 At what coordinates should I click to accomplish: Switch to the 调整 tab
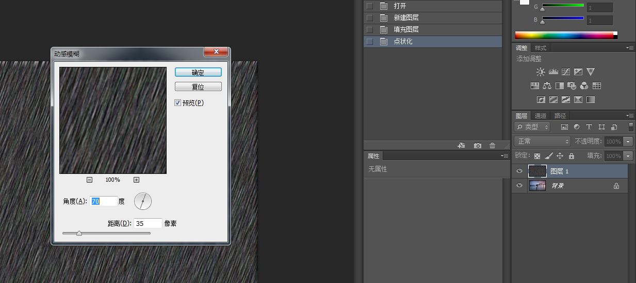(521, 48)
